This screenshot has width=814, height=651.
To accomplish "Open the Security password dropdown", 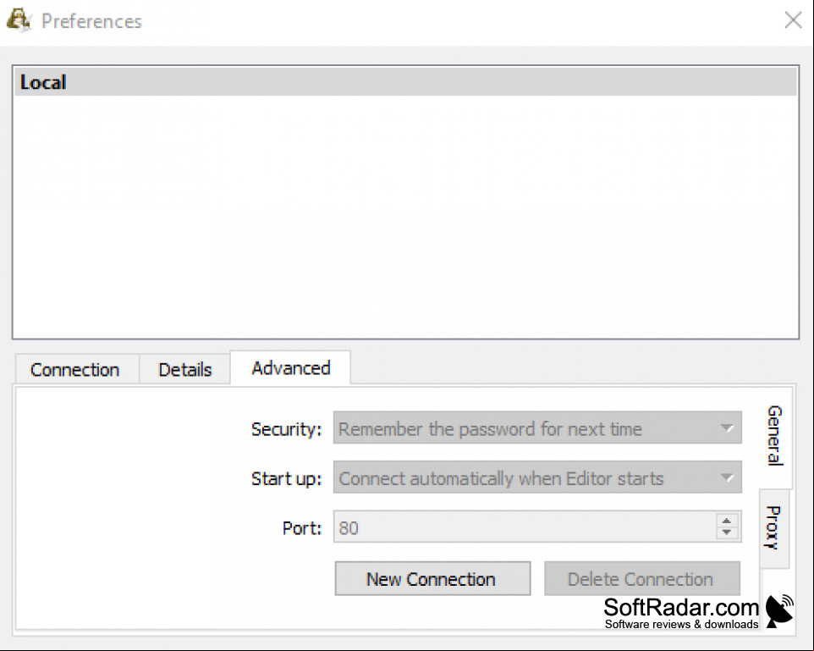I will [x=537, y=428].
